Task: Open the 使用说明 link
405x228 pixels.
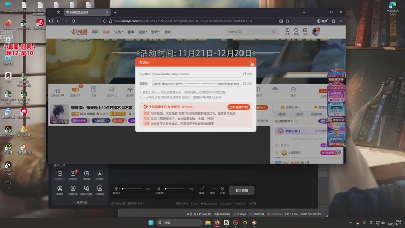Action: click(x=188, y=107)
